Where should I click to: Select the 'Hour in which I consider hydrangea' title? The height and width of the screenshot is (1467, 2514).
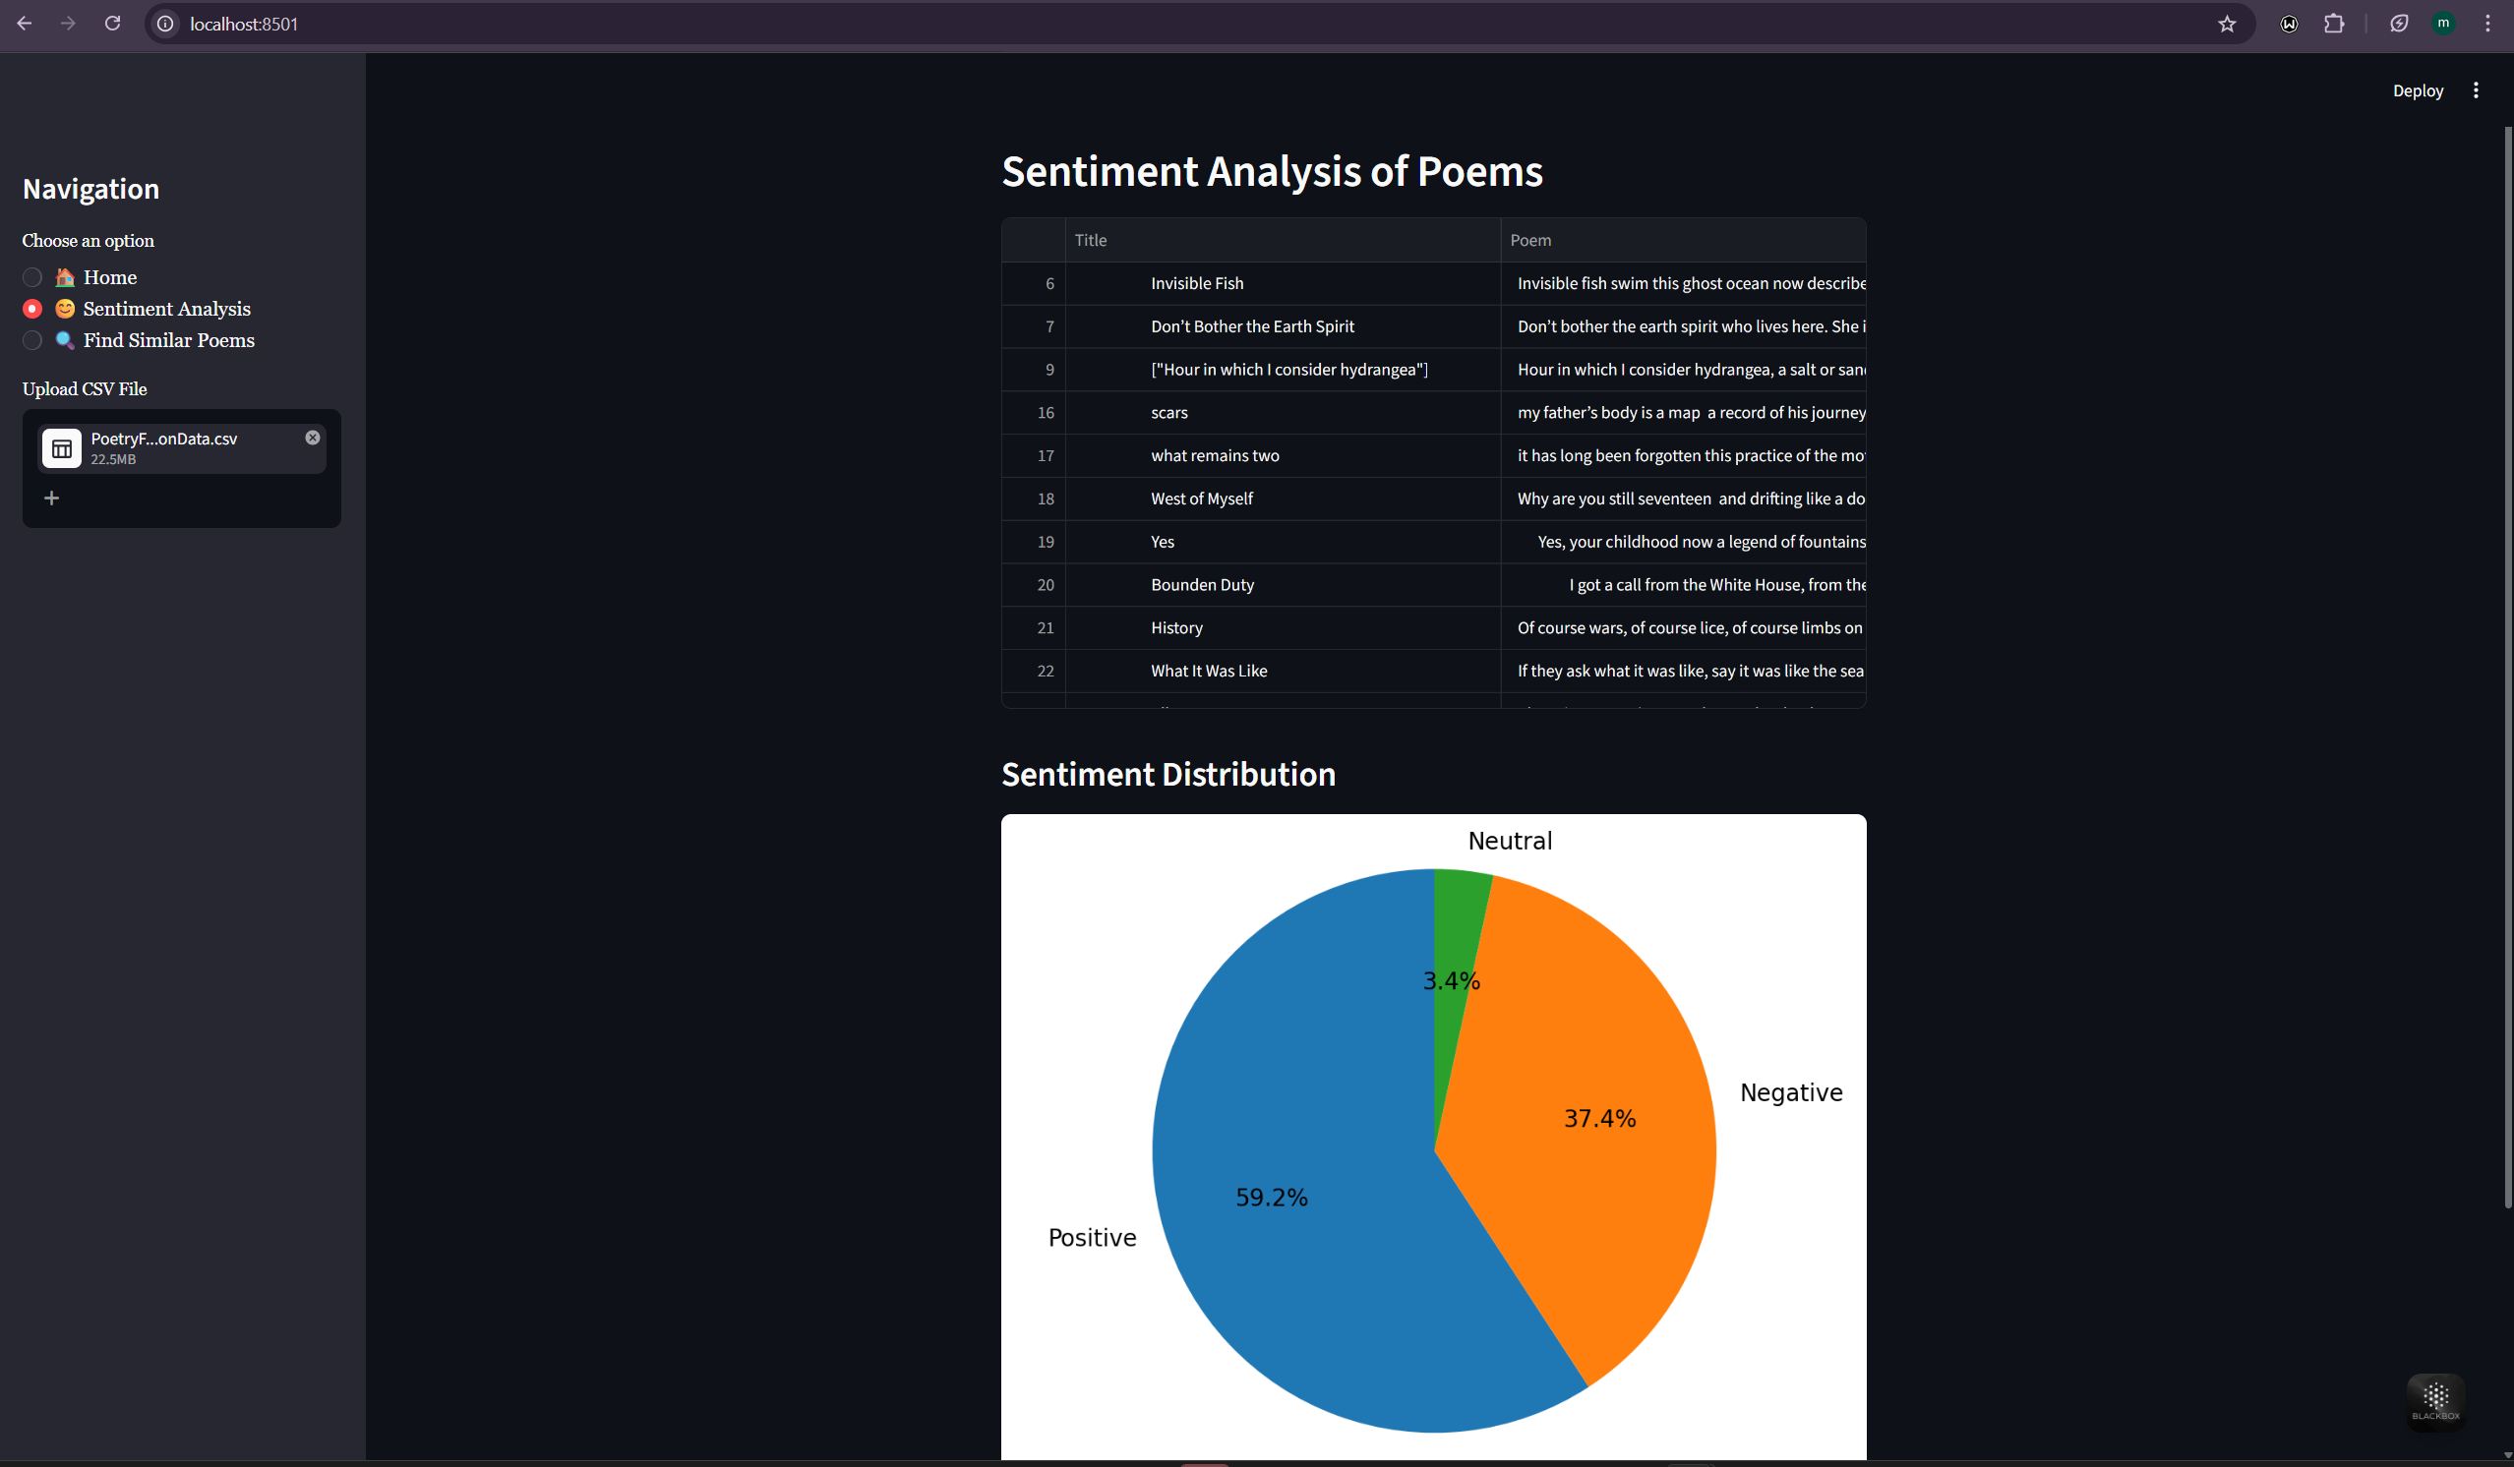click(x=1283, y=369)
